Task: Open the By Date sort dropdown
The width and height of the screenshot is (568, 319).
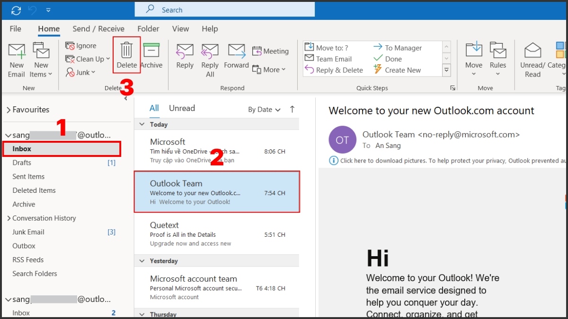Action: 264,109
